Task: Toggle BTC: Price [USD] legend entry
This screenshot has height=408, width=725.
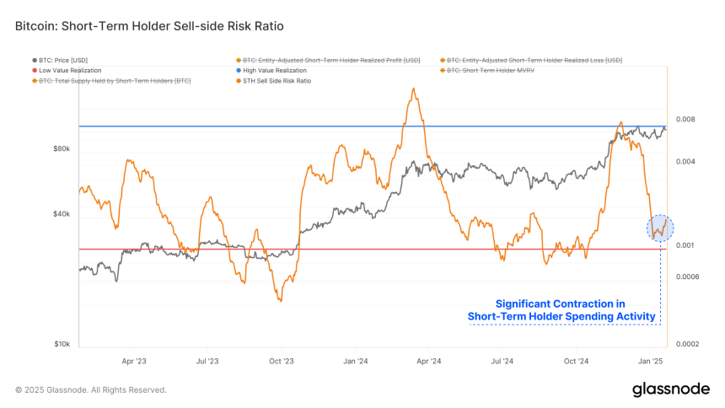Action: click(60, 60)
